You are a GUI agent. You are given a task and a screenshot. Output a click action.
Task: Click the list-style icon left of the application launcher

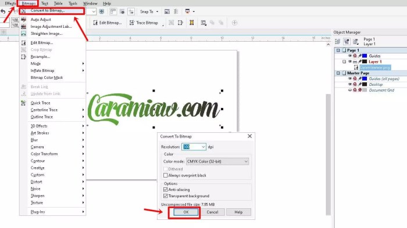point(176,12)
